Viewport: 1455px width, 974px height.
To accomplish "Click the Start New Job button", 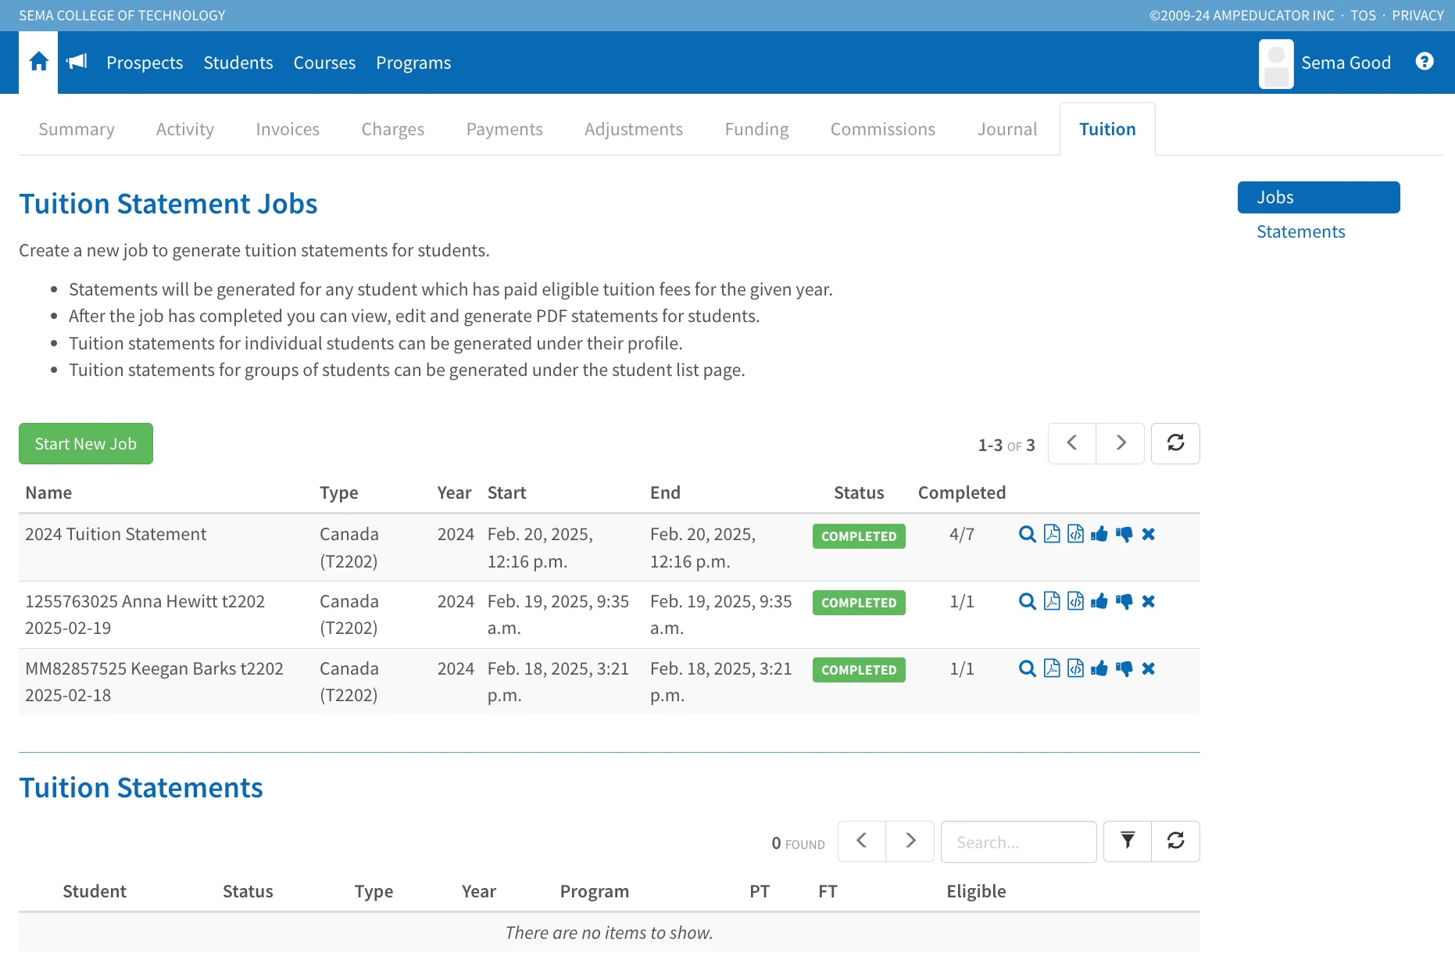I will point(86,443).
